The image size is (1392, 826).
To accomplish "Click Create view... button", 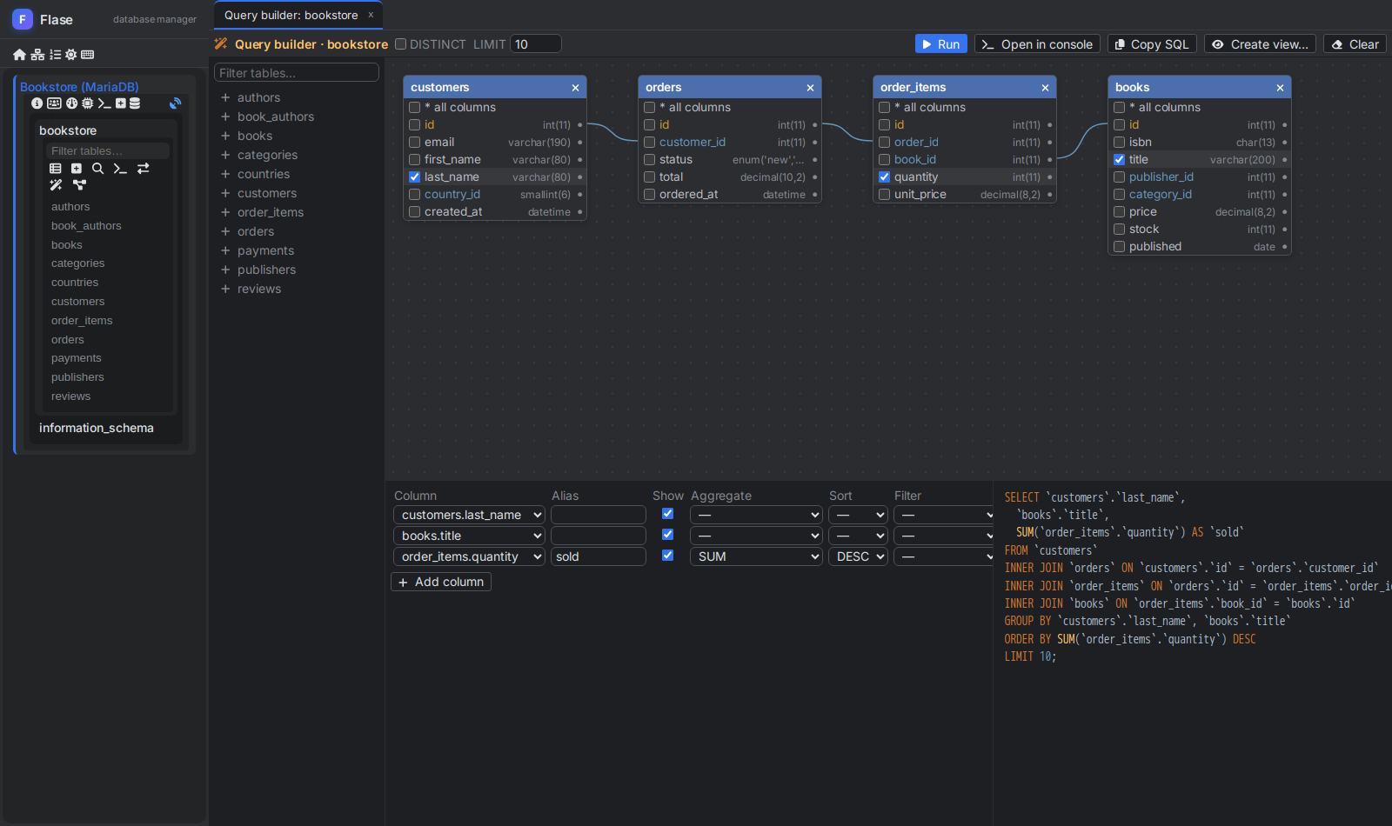I will [1260, 44].
